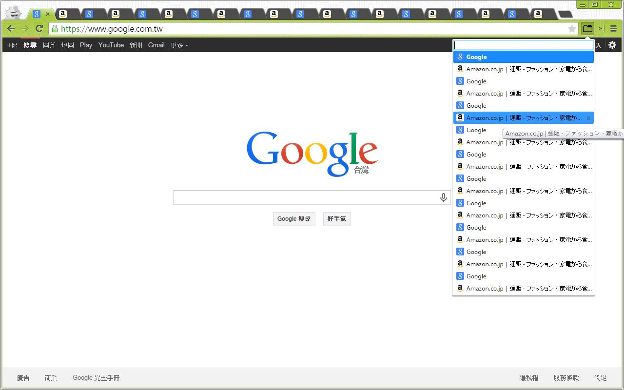
Task: Go back with the browser back arrow
Action: [x=11, y=29]
